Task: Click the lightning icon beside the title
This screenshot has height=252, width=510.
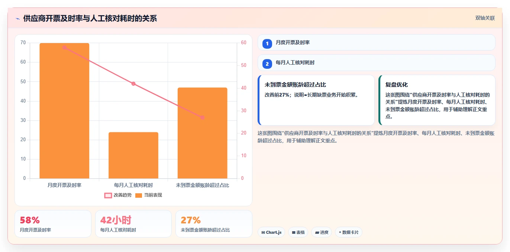Action: pos(17,19)
